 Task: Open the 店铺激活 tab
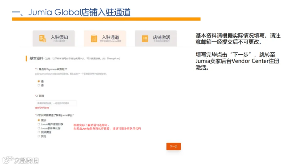(x=156, y=38)
